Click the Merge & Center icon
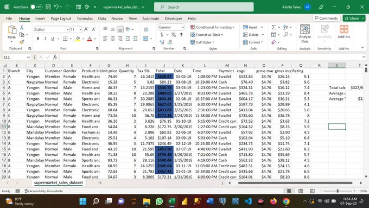 146,39
